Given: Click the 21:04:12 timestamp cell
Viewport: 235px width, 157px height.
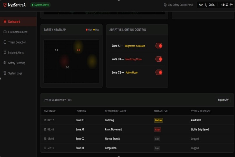Looking at the screenshot, I should (49, 120).
